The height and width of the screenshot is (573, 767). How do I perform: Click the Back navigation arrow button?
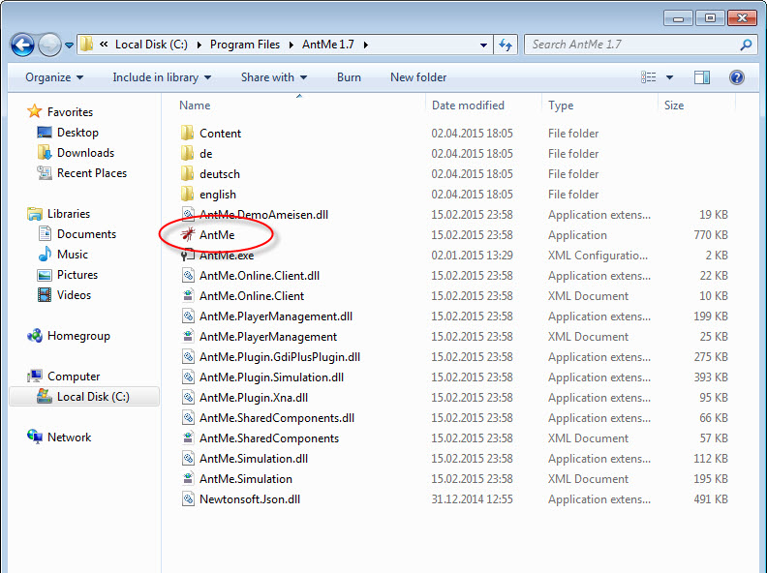coord(22,45)
